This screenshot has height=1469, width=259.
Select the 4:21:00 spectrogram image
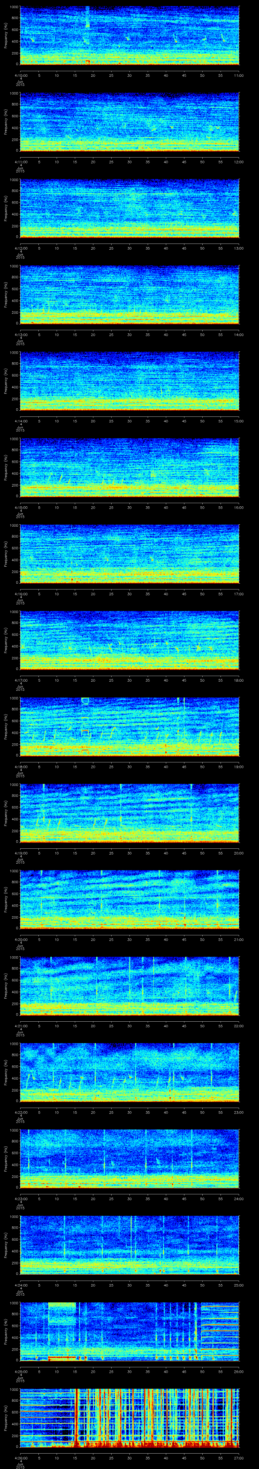(x=130, y=985)
